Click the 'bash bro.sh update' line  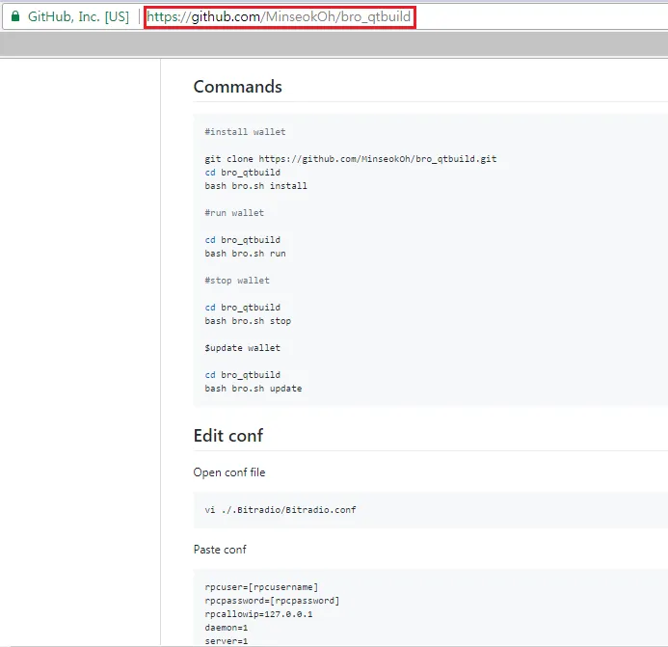(x=254, y=389)
